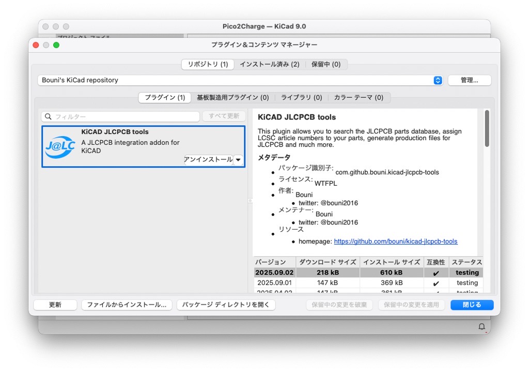This screenshot has height=372, width=529.
Task: Select the 基板製造用プラグイン (0) tab
Action: (232, 97)
